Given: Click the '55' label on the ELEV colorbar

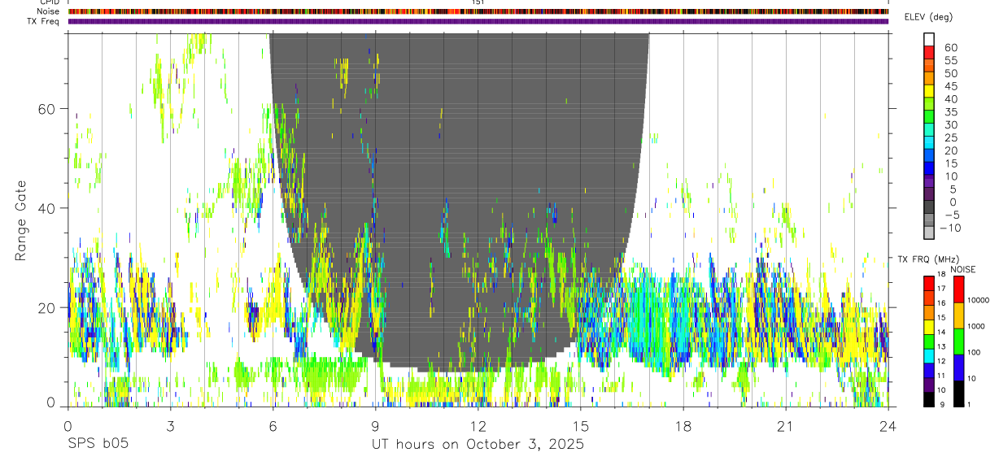Looking at the screenshot, I should point(951,60).
